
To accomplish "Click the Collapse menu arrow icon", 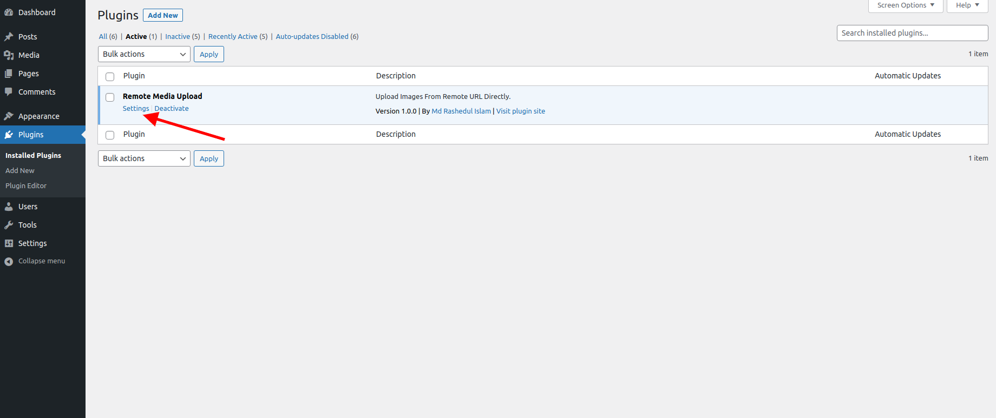I will coord(9,261).
